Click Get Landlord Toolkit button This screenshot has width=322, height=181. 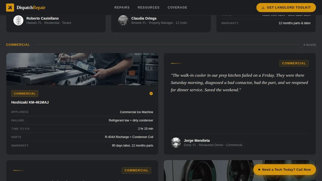pyautogui.click(x=286, y=8)
